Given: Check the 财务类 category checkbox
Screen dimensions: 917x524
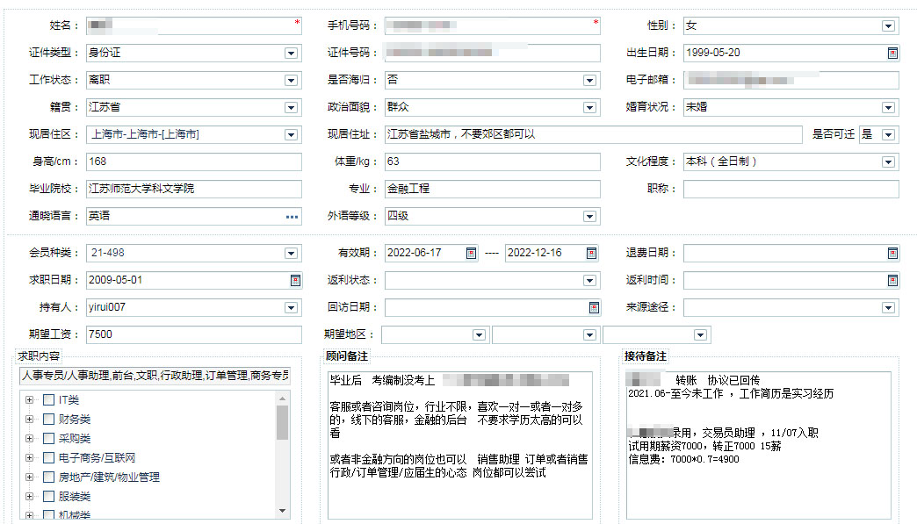Looking at the screenshot, I should (x=49, y=419).
